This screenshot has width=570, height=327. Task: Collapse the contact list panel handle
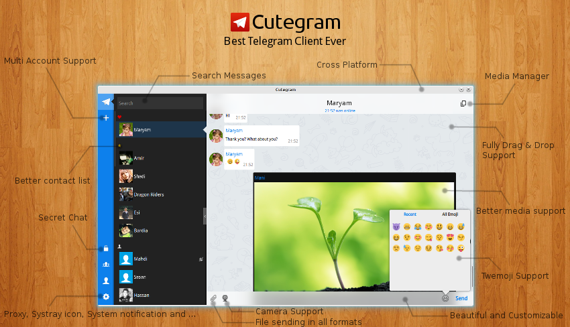coord(205,216)
